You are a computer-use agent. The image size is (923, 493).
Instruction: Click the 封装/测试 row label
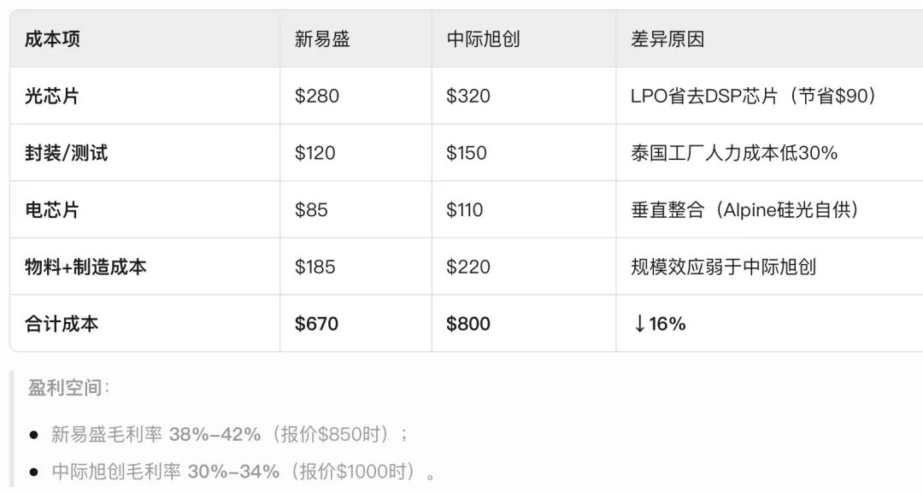(67, 153)
